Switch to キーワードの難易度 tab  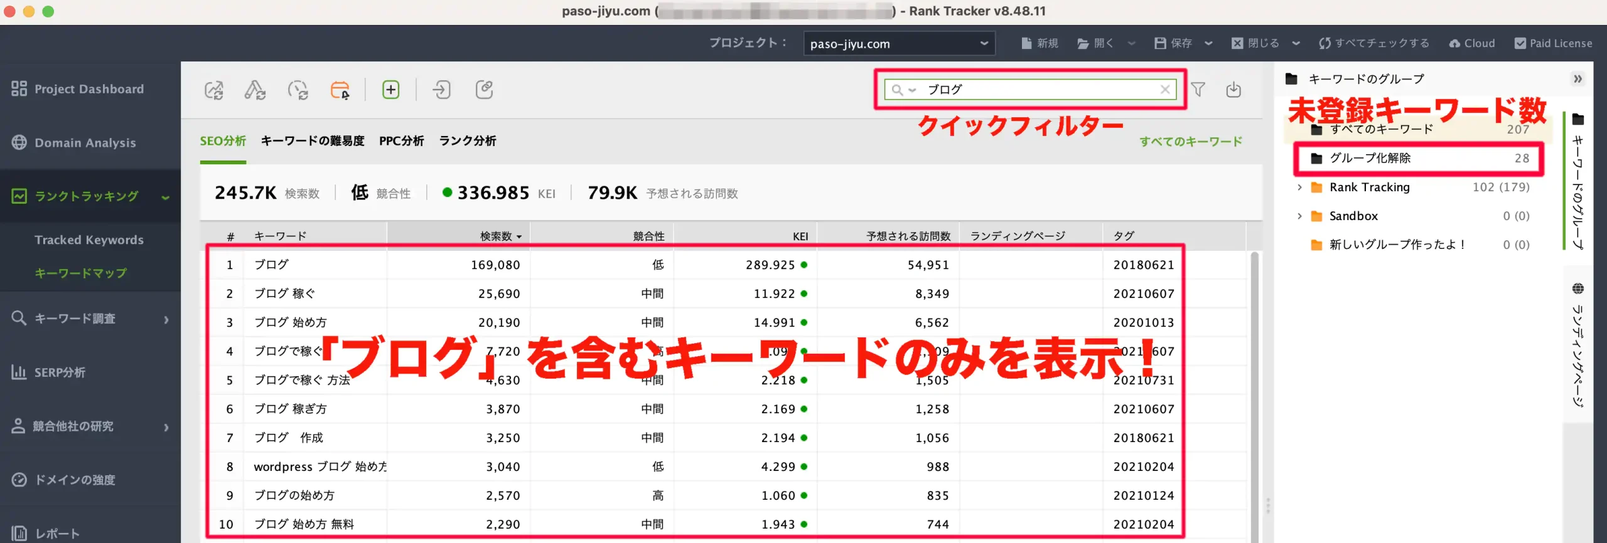(313, 141)
